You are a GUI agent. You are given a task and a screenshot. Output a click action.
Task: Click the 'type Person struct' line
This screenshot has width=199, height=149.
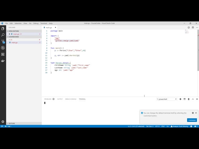[x=60, y=63]
